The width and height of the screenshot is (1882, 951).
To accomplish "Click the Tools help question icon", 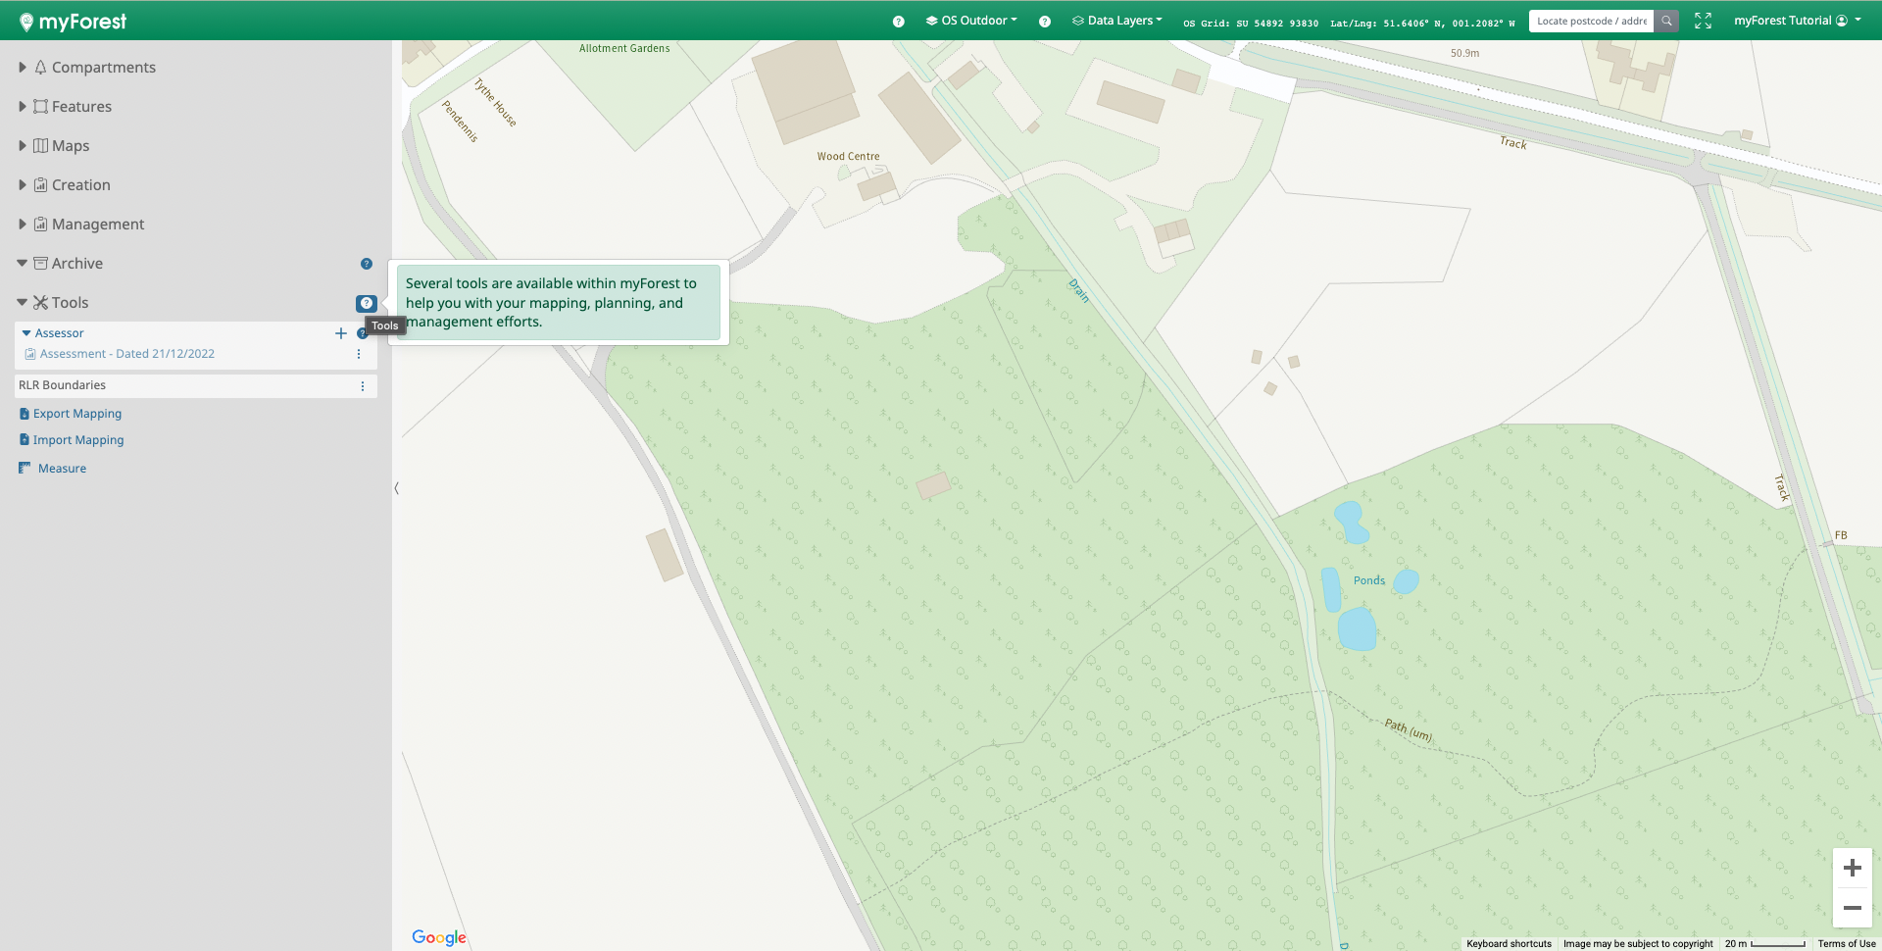I will click(366, 303).
